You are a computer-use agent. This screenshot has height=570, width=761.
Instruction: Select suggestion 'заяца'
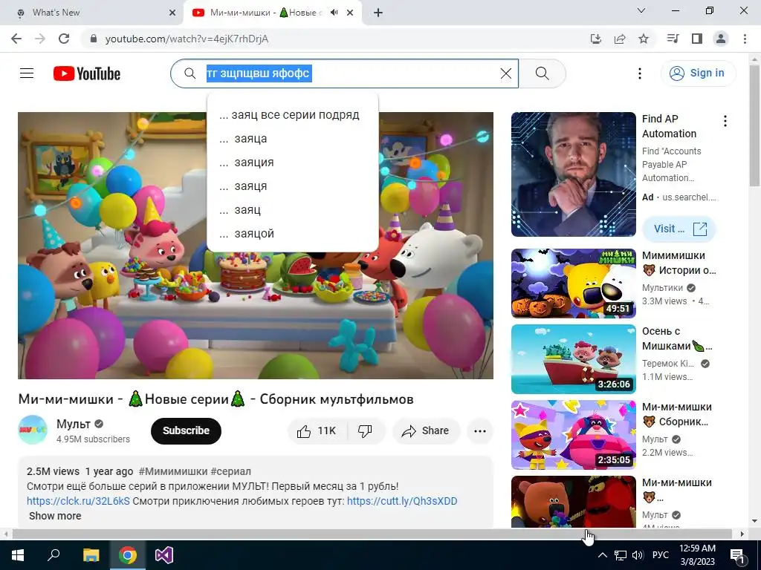coord(293,139)
